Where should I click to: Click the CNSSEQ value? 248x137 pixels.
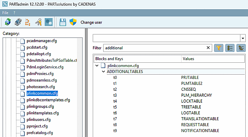[x=188, y=89]
